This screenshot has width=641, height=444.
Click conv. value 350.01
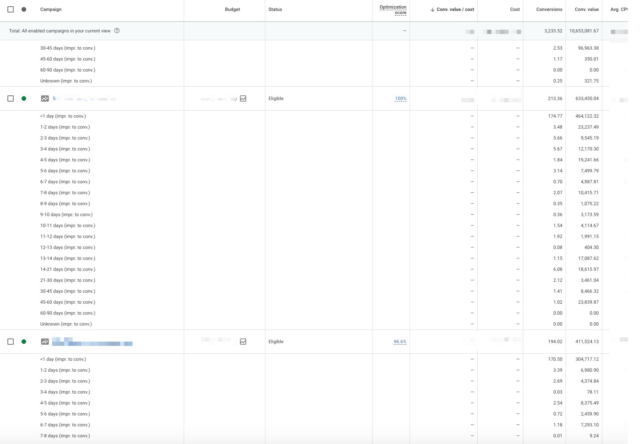point(591,59)
